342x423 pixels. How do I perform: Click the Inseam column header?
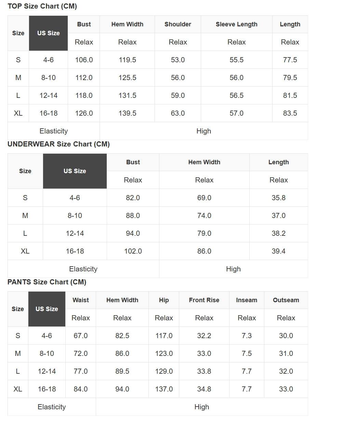click(x=247, y=300)
